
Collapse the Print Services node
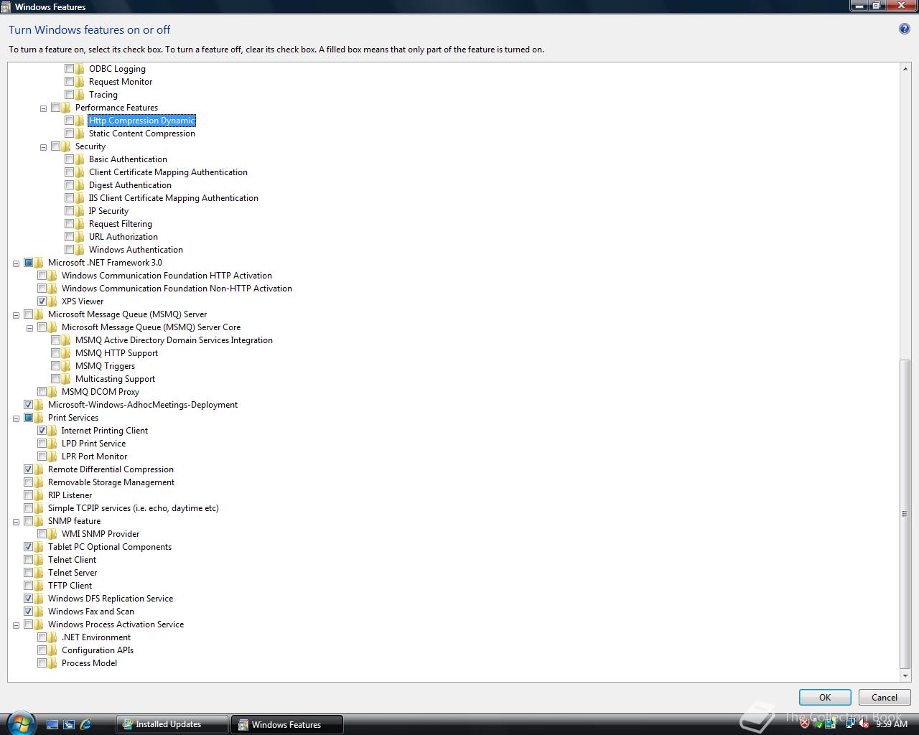coord(16,418)
